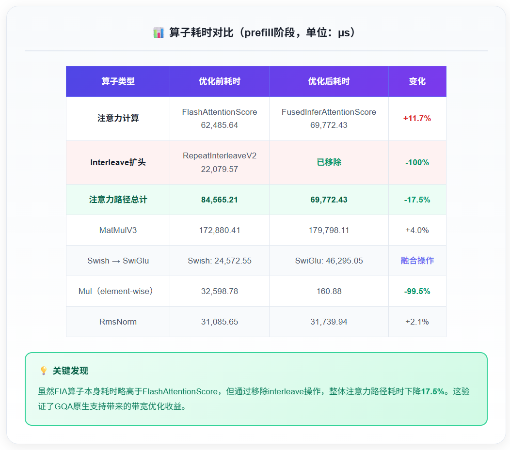Click the SwiGlu: 46,295.05 cell
Viewport: 510px width, 450px height.
tap(329, 261)
